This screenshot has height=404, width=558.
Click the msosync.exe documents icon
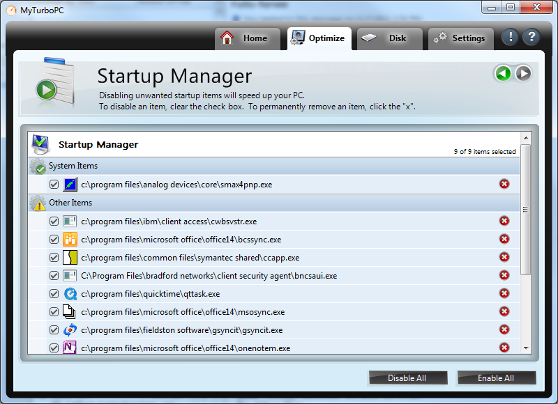[x=69, y=311]
